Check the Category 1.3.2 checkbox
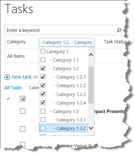 click(43, 128)
